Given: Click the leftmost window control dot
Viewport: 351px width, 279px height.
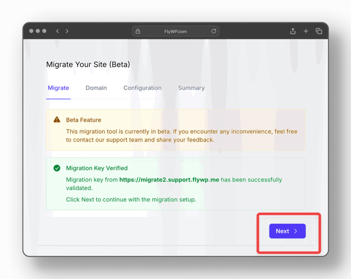Looking at the screenshot, I should click(x=32, y=31).
